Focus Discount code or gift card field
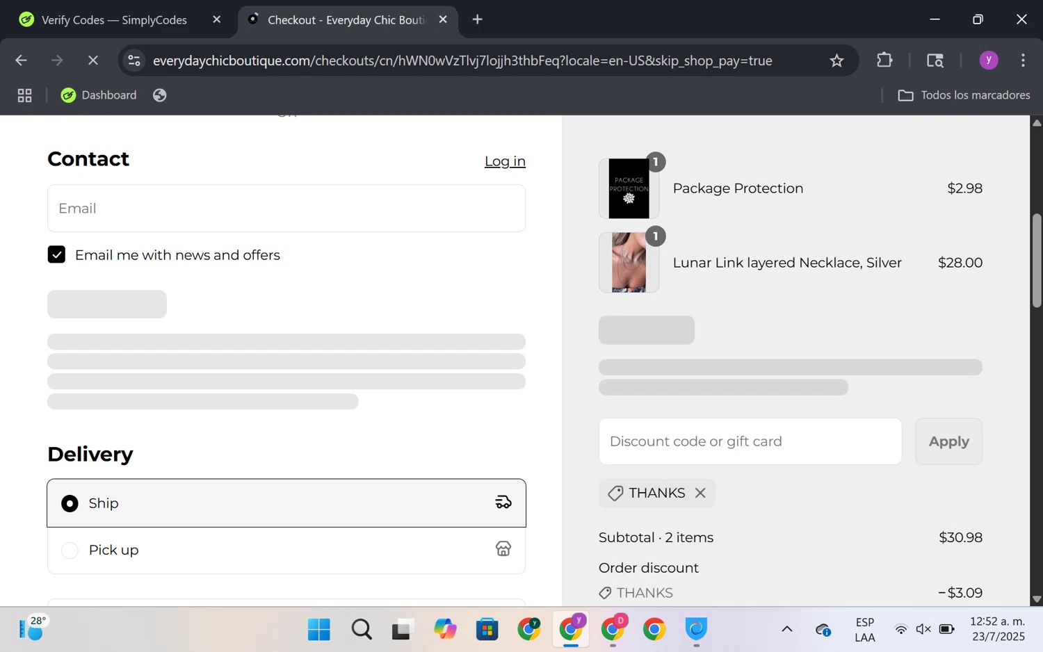Screen dimensions: 1043x652 pyautogui.click(x=750, y=441)
